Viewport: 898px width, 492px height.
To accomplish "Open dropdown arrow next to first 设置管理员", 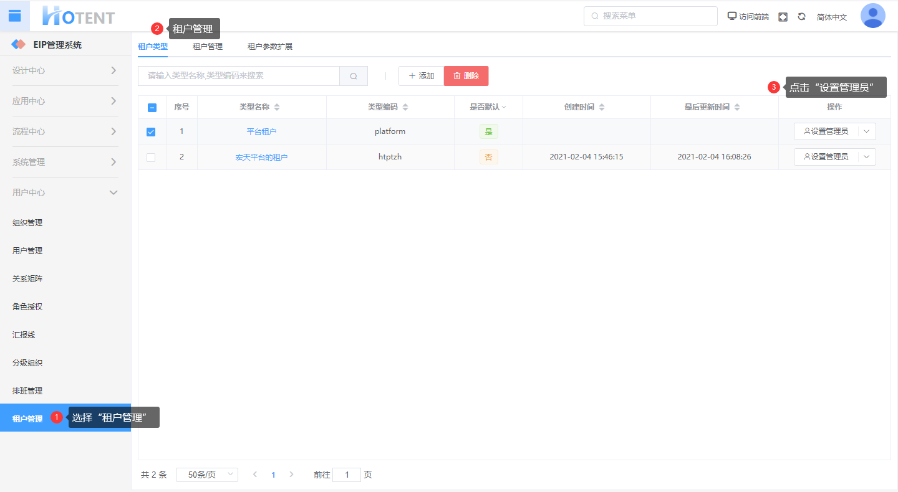I will tap(866, 131).
